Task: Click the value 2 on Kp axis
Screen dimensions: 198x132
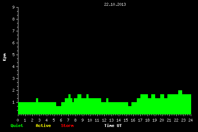Action: [14, 90]
